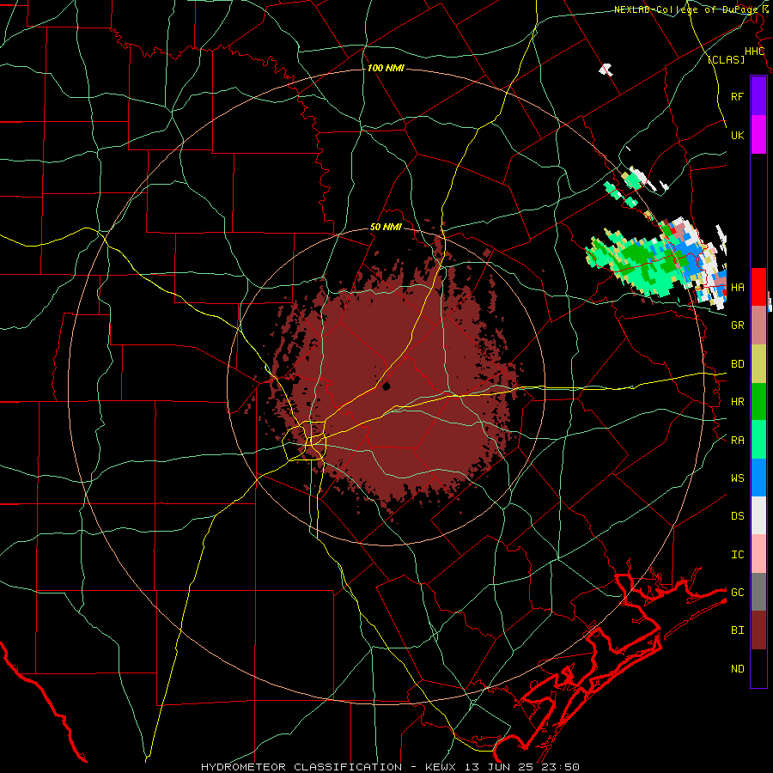The height and width of the screenshot is (773, 773).
Task: Click the 'BD' legend label
Action: (x=737, y=364)
